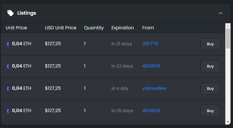Viewport: 233px width, 128px height.
Task: Click the USD Unit Price column header
Action: click(x=60, y=28)
